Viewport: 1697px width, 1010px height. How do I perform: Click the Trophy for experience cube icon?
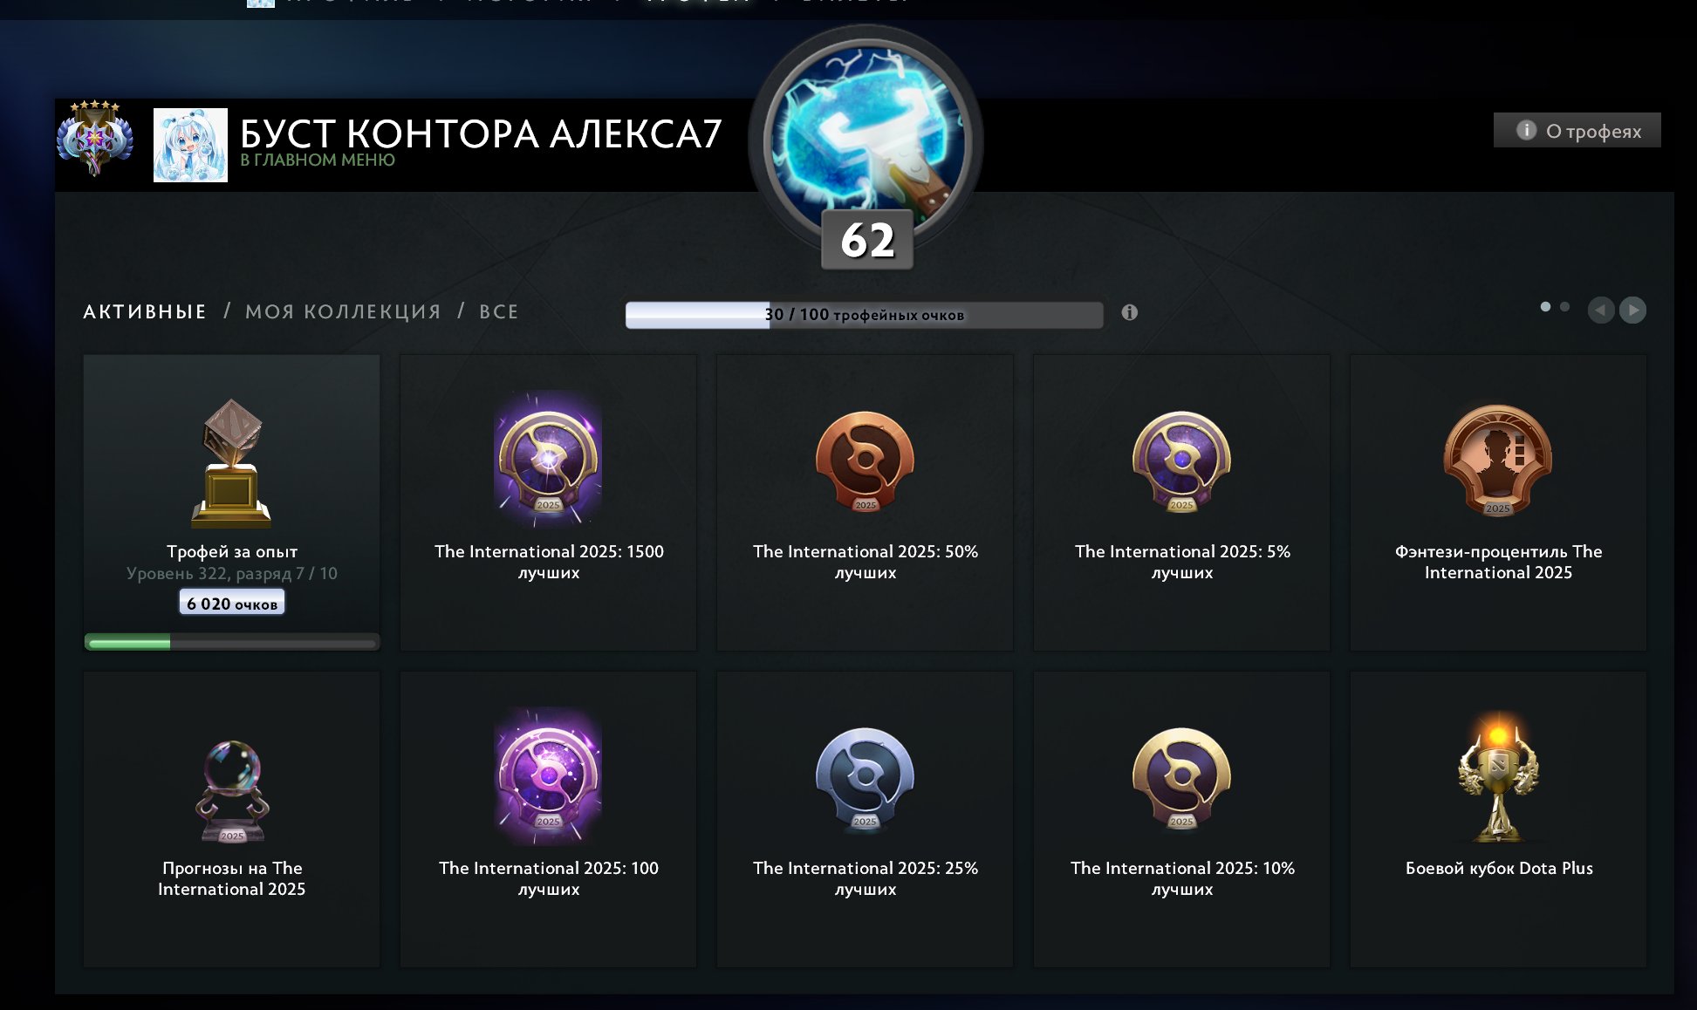(231, 463)
